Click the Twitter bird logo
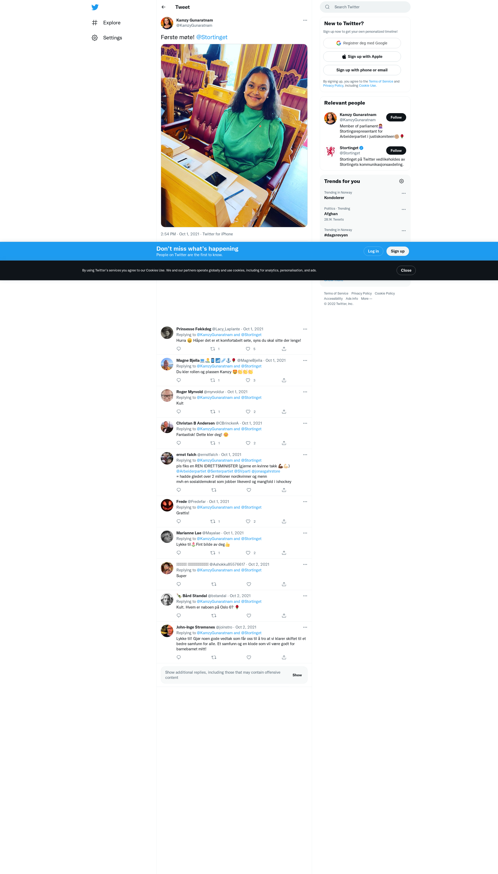The height and width of the screenshot is (874, 498). click(95, 7)
